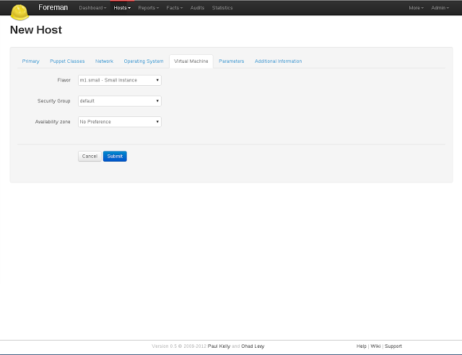The width and height of the screenshot is (462, 355).
Task: Switch to the Network tab
Action: 104,61
